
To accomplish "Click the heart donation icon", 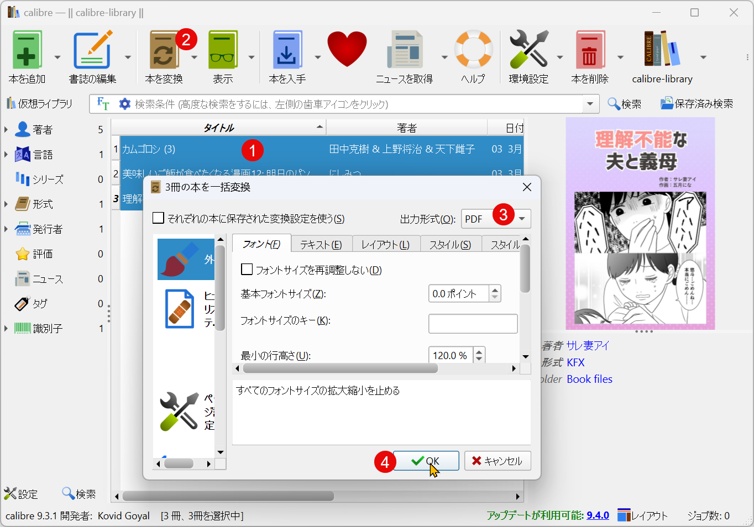I will coord(347,50).
